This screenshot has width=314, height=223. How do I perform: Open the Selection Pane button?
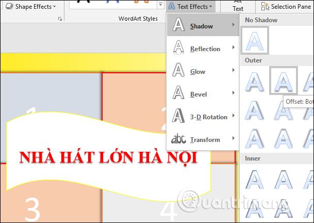tap(286, 6)
